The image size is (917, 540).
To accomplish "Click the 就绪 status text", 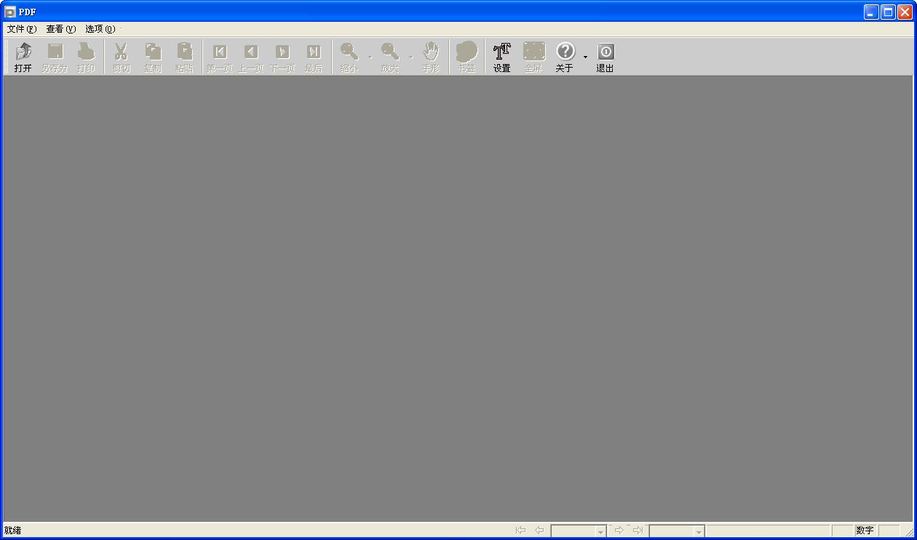I will (x=12, y=531).
